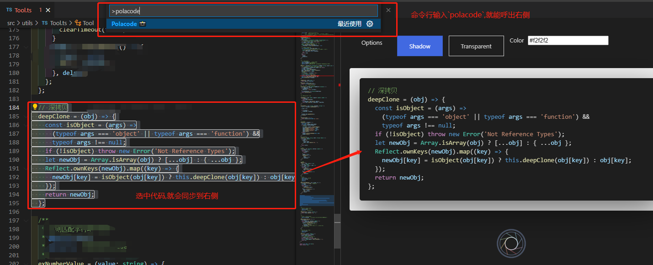Click the Color hex value field
Screen dimensions: 653x265
tap(568, 40)
